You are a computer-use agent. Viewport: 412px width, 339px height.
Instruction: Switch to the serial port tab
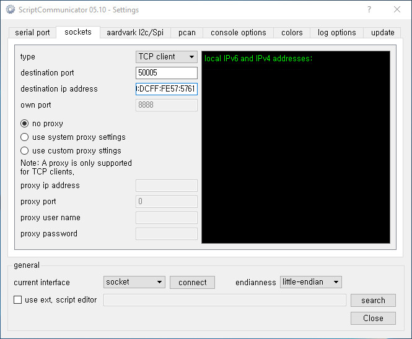[32, 33]
